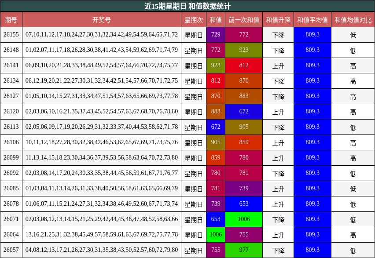Select issue number 26078
This screenshot has height=258, width=375.
pyautogui.click(x=11, y=204)
